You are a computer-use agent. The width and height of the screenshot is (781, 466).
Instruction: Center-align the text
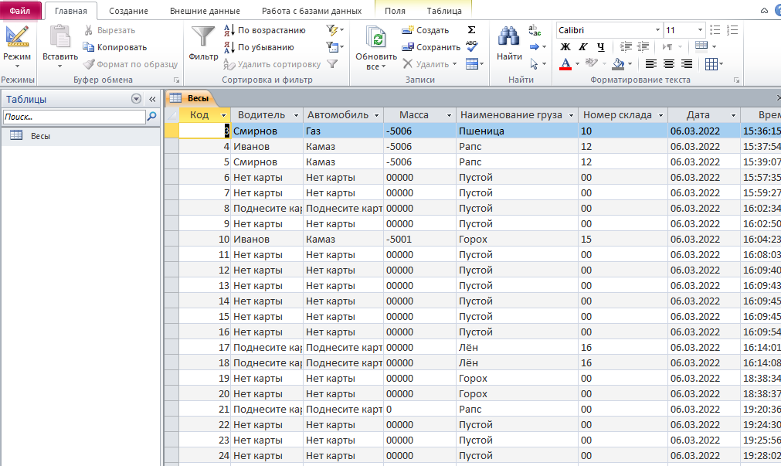(x=668, y=64)
